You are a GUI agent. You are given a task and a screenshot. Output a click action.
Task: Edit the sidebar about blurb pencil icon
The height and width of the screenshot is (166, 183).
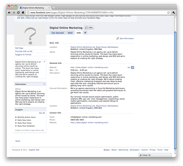point(44,62)
